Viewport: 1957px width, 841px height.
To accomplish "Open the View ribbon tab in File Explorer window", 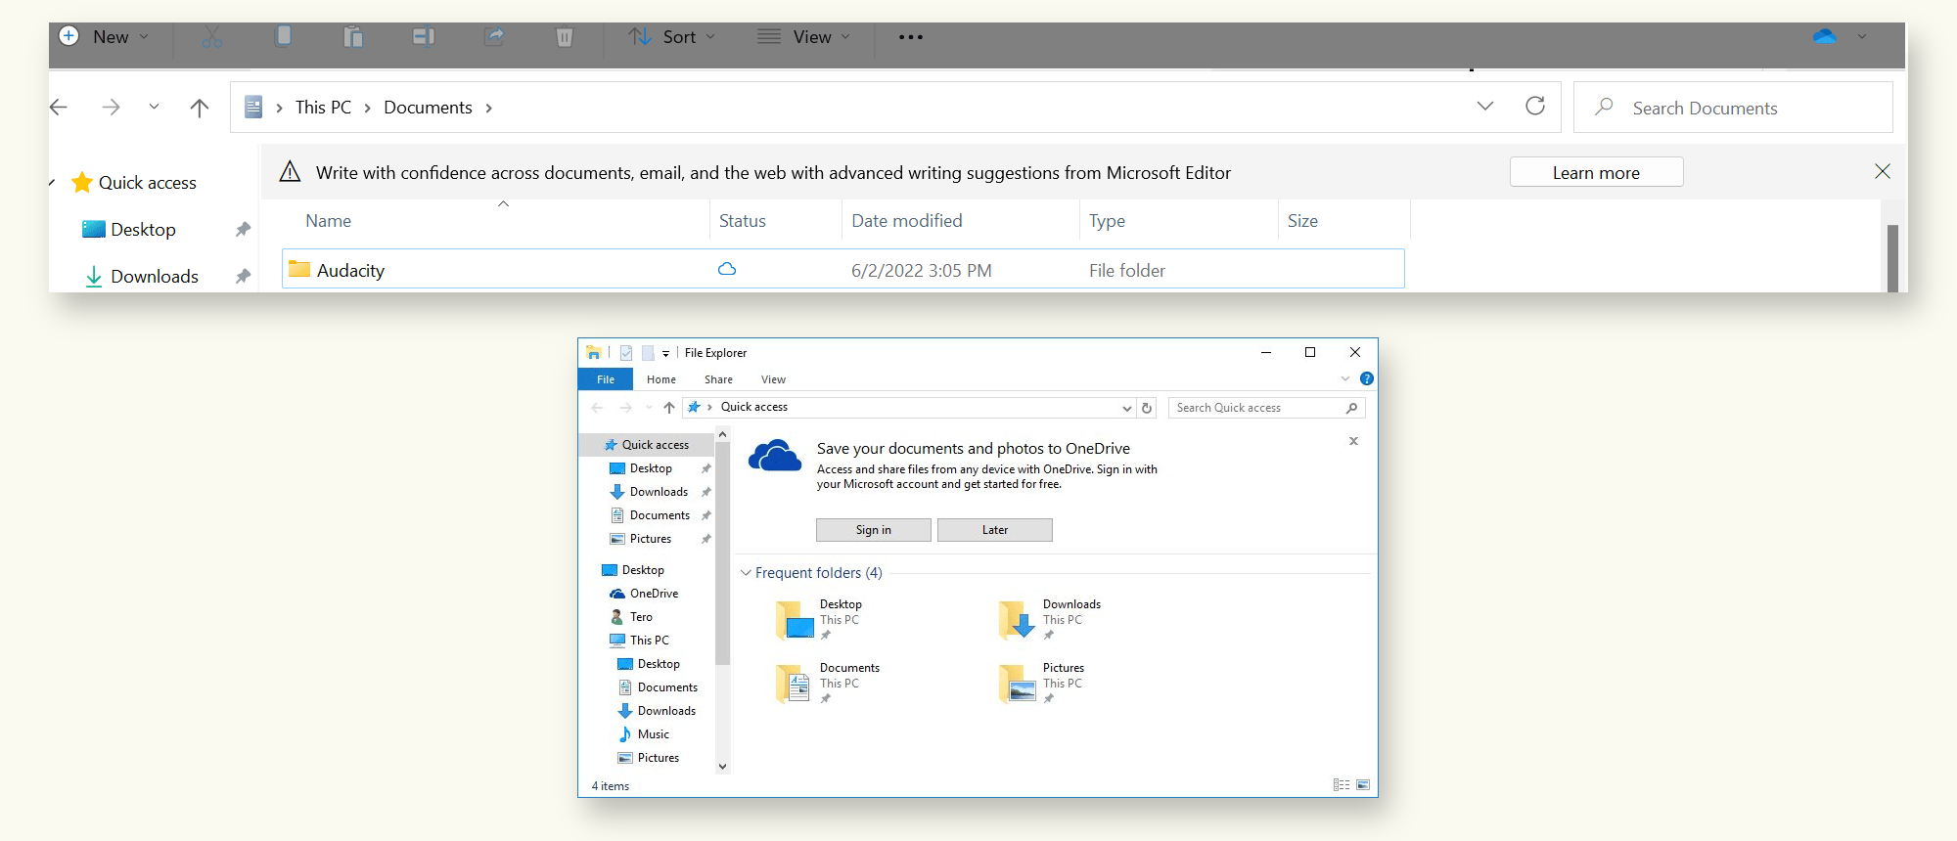I will click(773, 379).
